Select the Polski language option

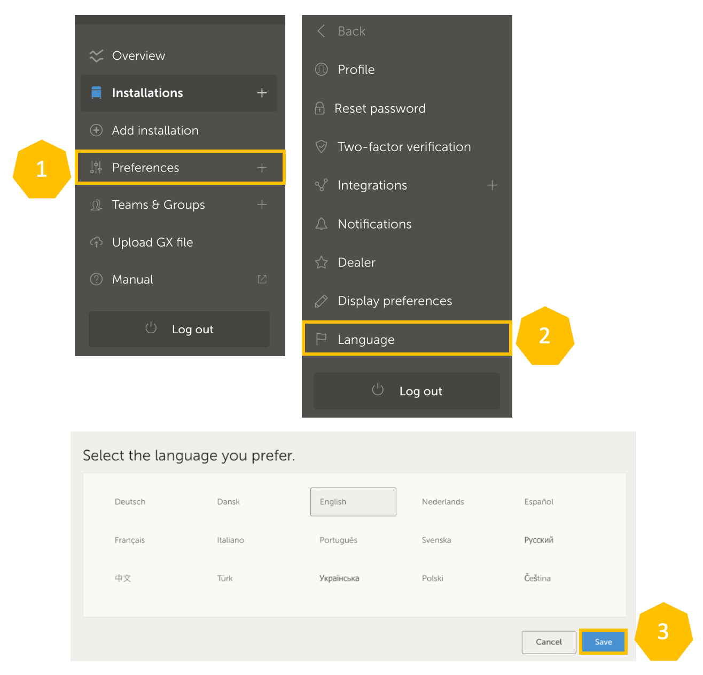click(432, 578)
